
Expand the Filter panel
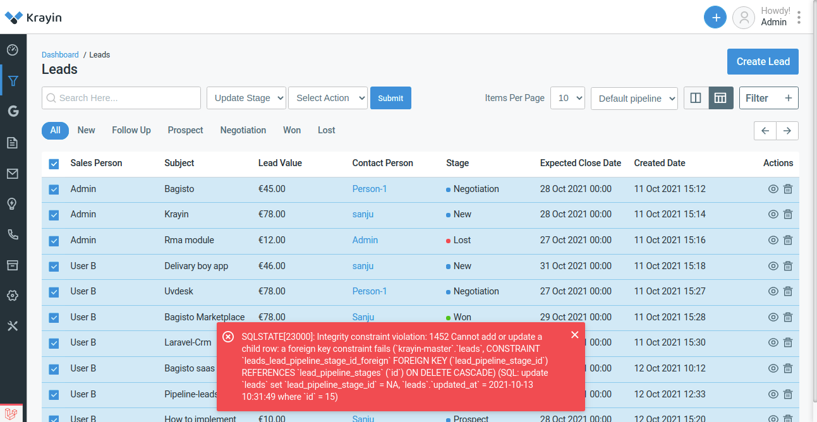point(769,98)
